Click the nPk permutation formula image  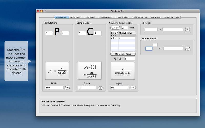57,71
